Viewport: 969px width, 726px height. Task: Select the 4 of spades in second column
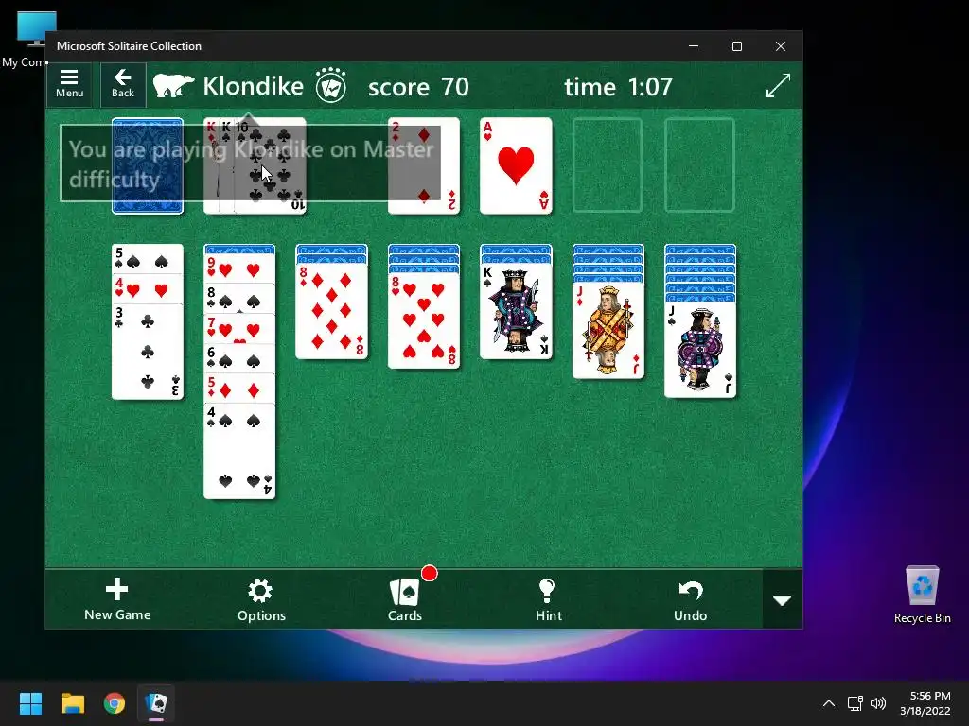point(239,451)
